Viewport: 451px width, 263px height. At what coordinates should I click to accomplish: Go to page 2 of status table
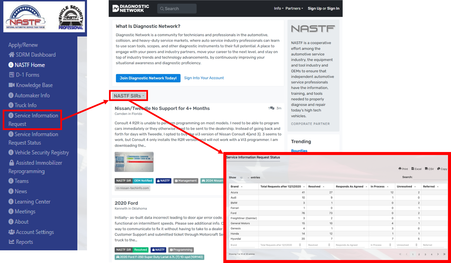(x=419, y=254)
